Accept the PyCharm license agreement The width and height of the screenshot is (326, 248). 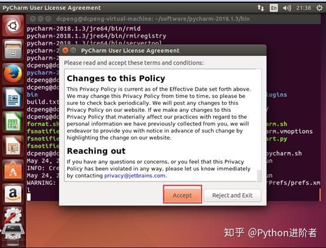[182, 195]
